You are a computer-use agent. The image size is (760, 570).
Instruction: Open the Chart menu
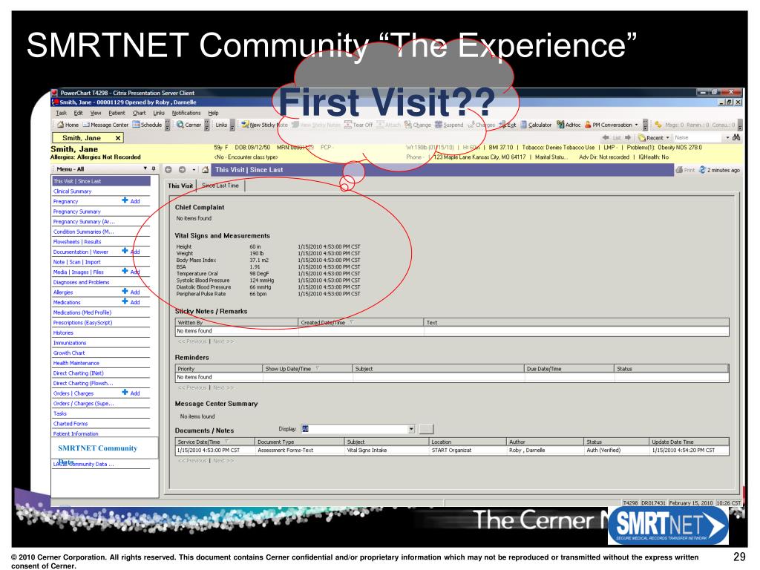(139, 113)
